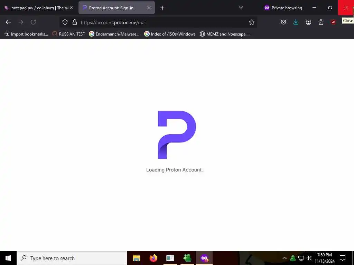
Task: Open the Action Center notifications icon
Action: pos(343,258)
